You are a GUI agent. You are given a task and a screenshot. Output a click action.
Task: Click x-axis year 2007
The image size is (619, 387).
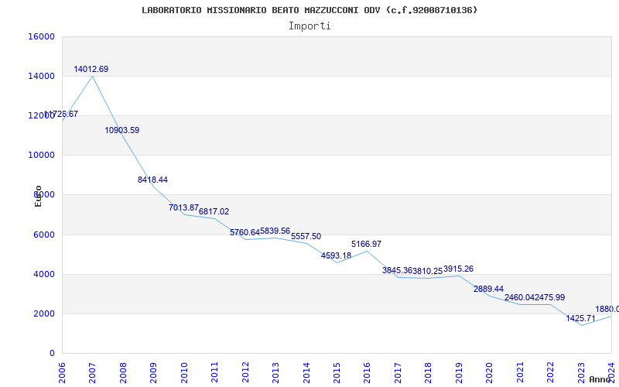coord(92,372)
